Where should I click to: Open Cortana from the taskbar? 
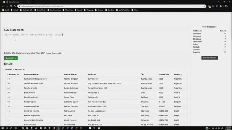[11, 128]
